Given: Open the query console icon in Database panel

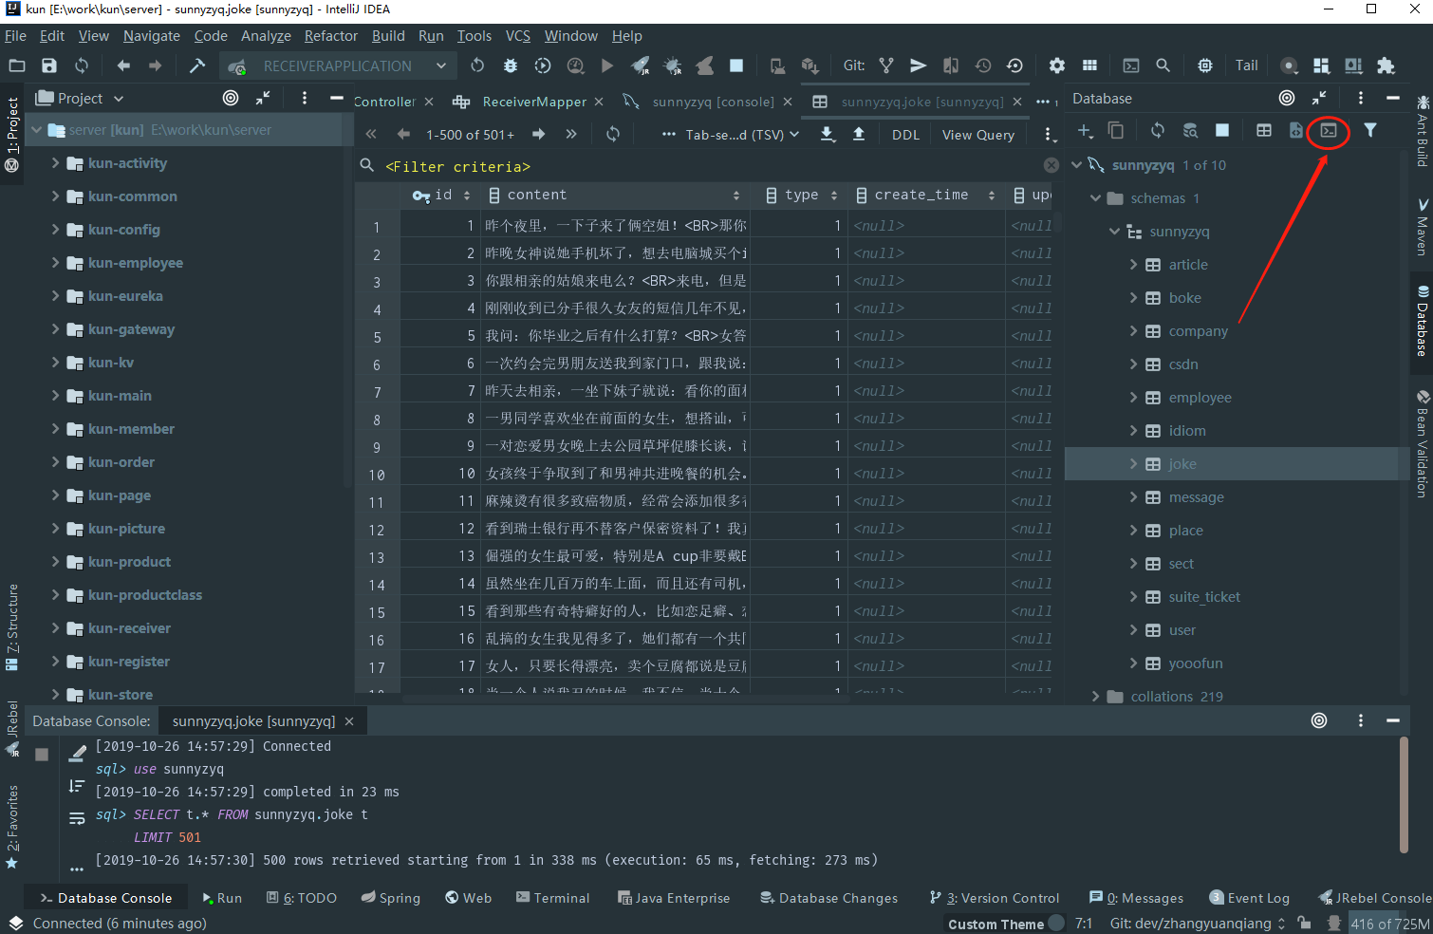Looking at the screenshot, I should click(1329, 131).
